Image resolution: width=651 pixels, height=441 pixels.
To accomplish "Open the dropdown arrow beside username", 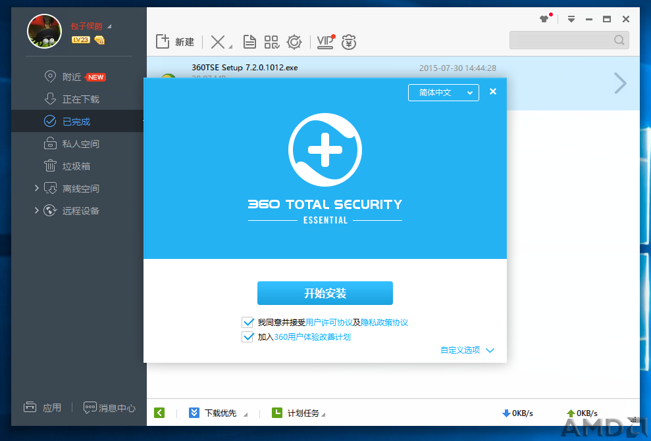I will (x=109, y=26).
